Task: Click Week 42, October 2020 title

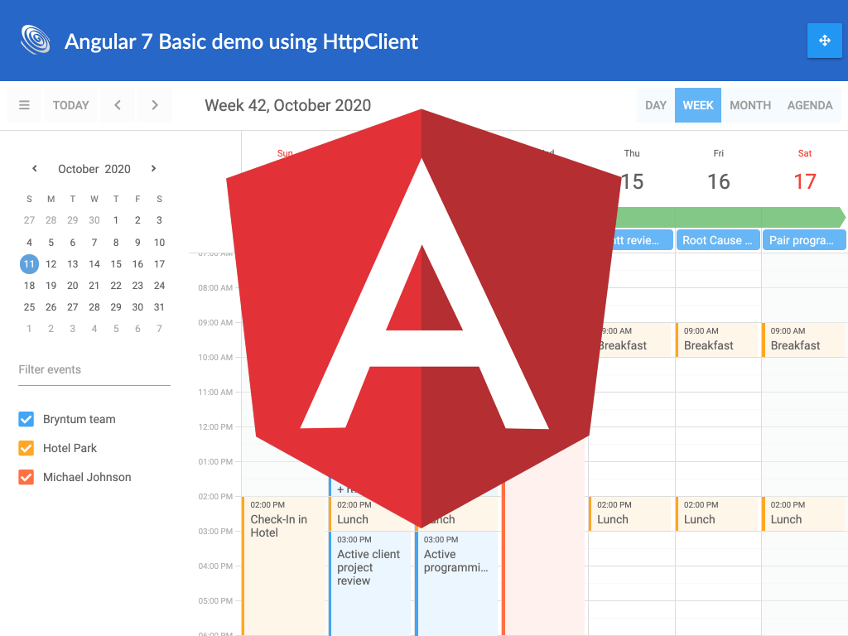Action: coord(287,105)
